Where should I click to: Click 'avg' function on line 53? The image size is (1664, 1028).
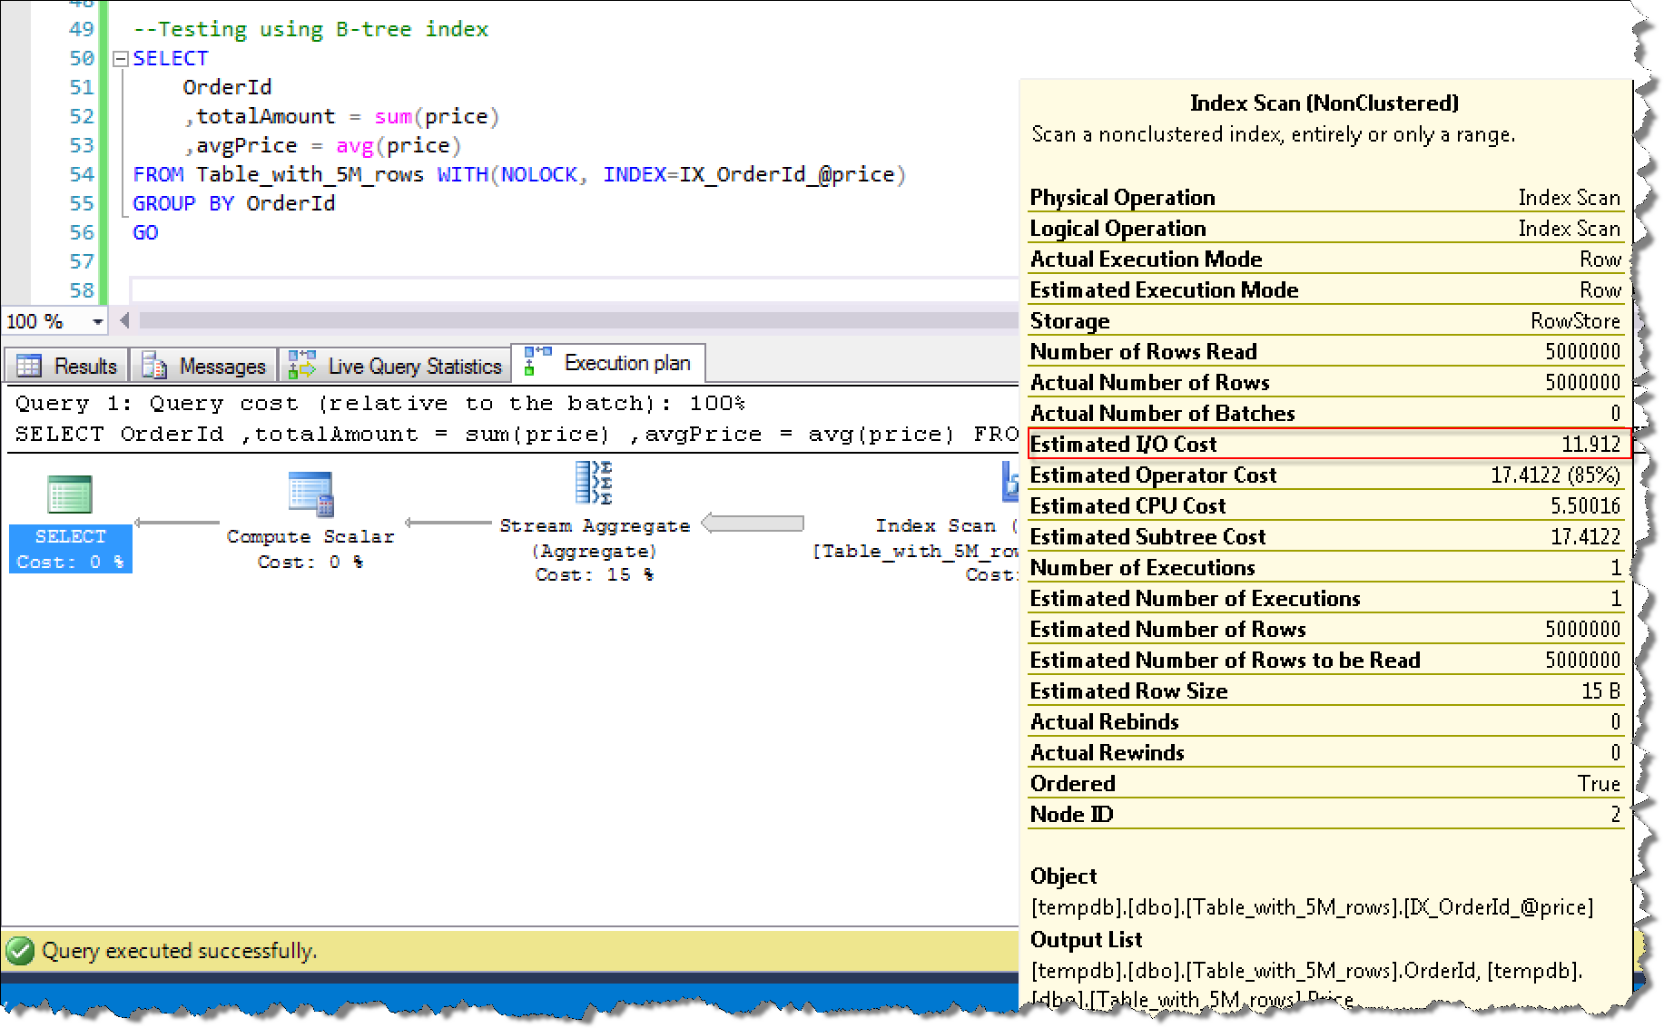click(x=355, y=145)
